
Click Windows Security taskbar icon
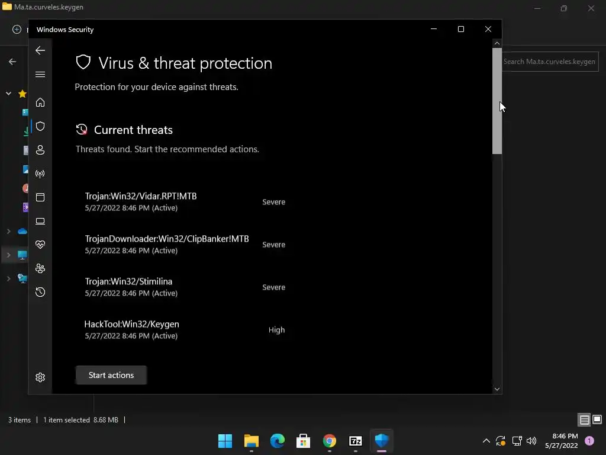[x=382, y=441]
